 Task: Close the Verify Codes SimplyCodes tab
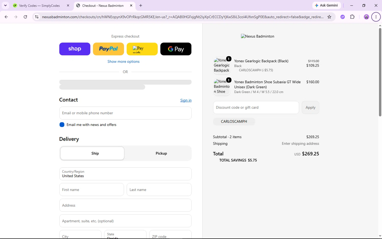tap(68, 5)
